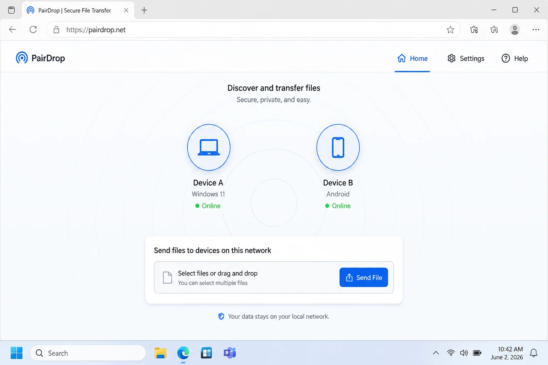548x365 pixels.
Task: Go back with the browser back arrow
Action: [x=12, y=30]
